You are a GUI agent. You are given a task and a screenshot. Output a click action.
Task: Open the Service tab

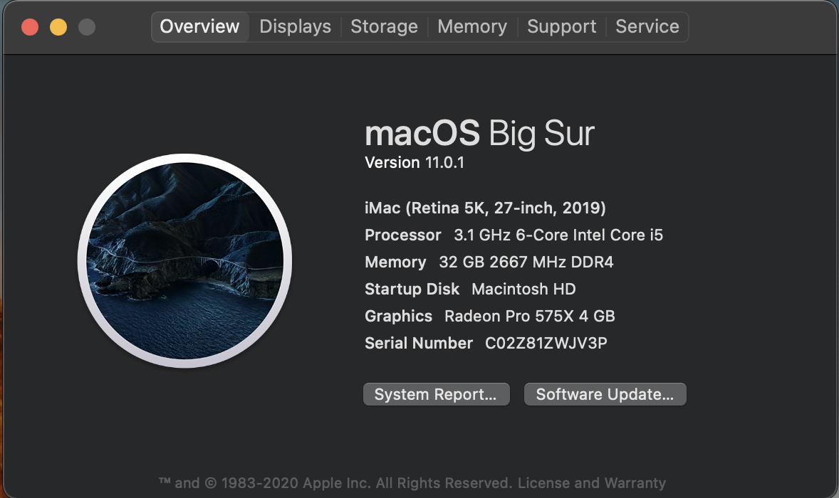point(647,27)
